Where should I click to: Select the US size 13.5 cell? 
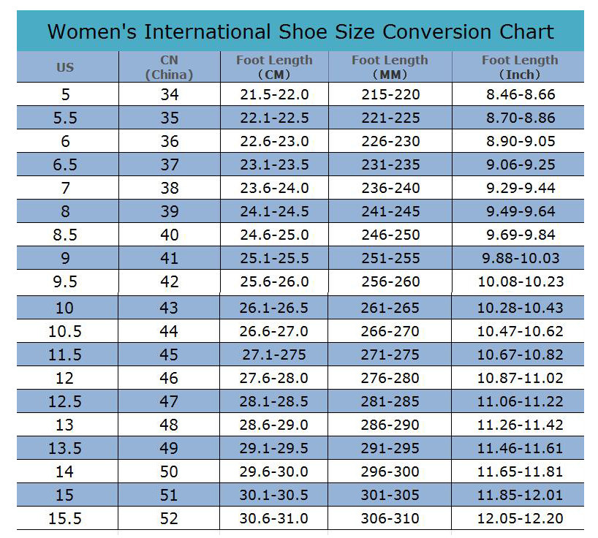coord(65,448)
